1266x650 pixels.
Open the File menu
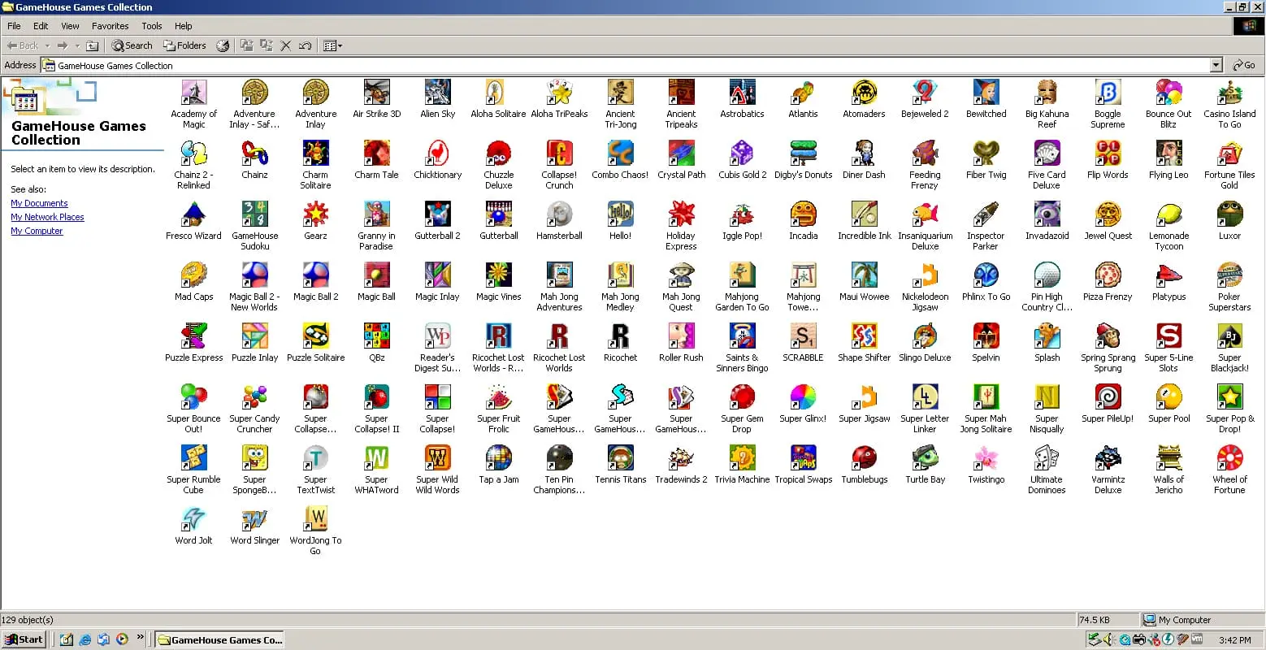tap(14, 26)
